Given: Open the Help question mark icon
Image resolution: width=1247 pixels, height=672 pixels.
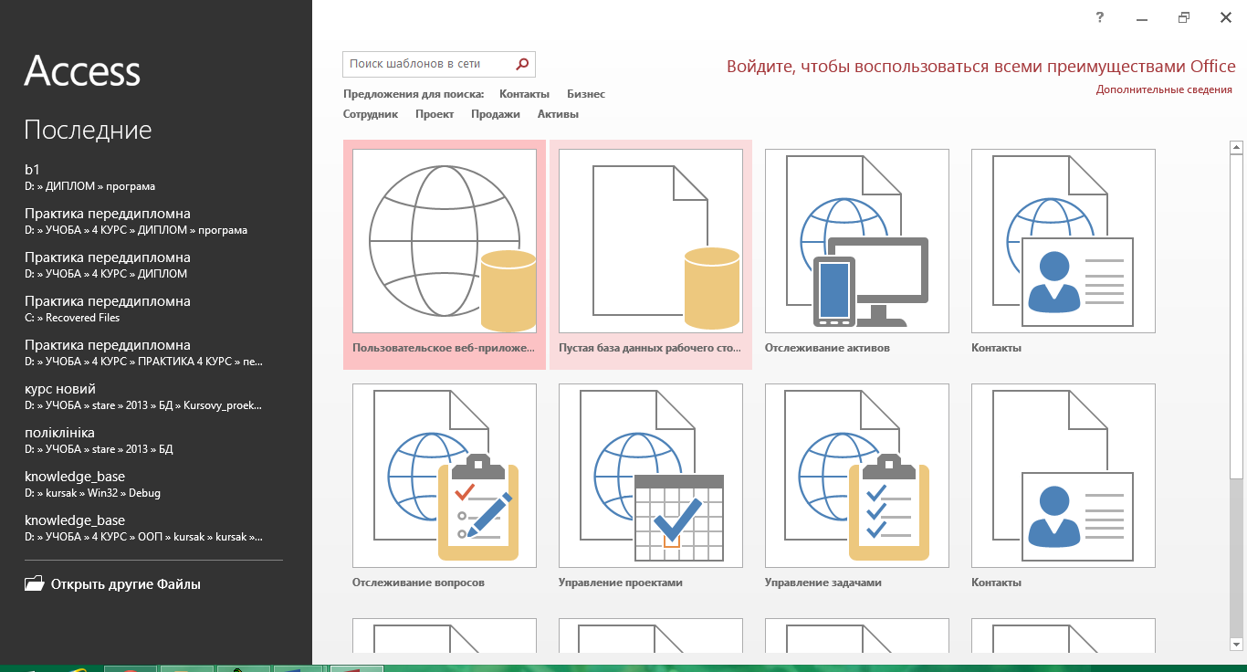Looking at the screenshot, I should (x=1100, y=17).
